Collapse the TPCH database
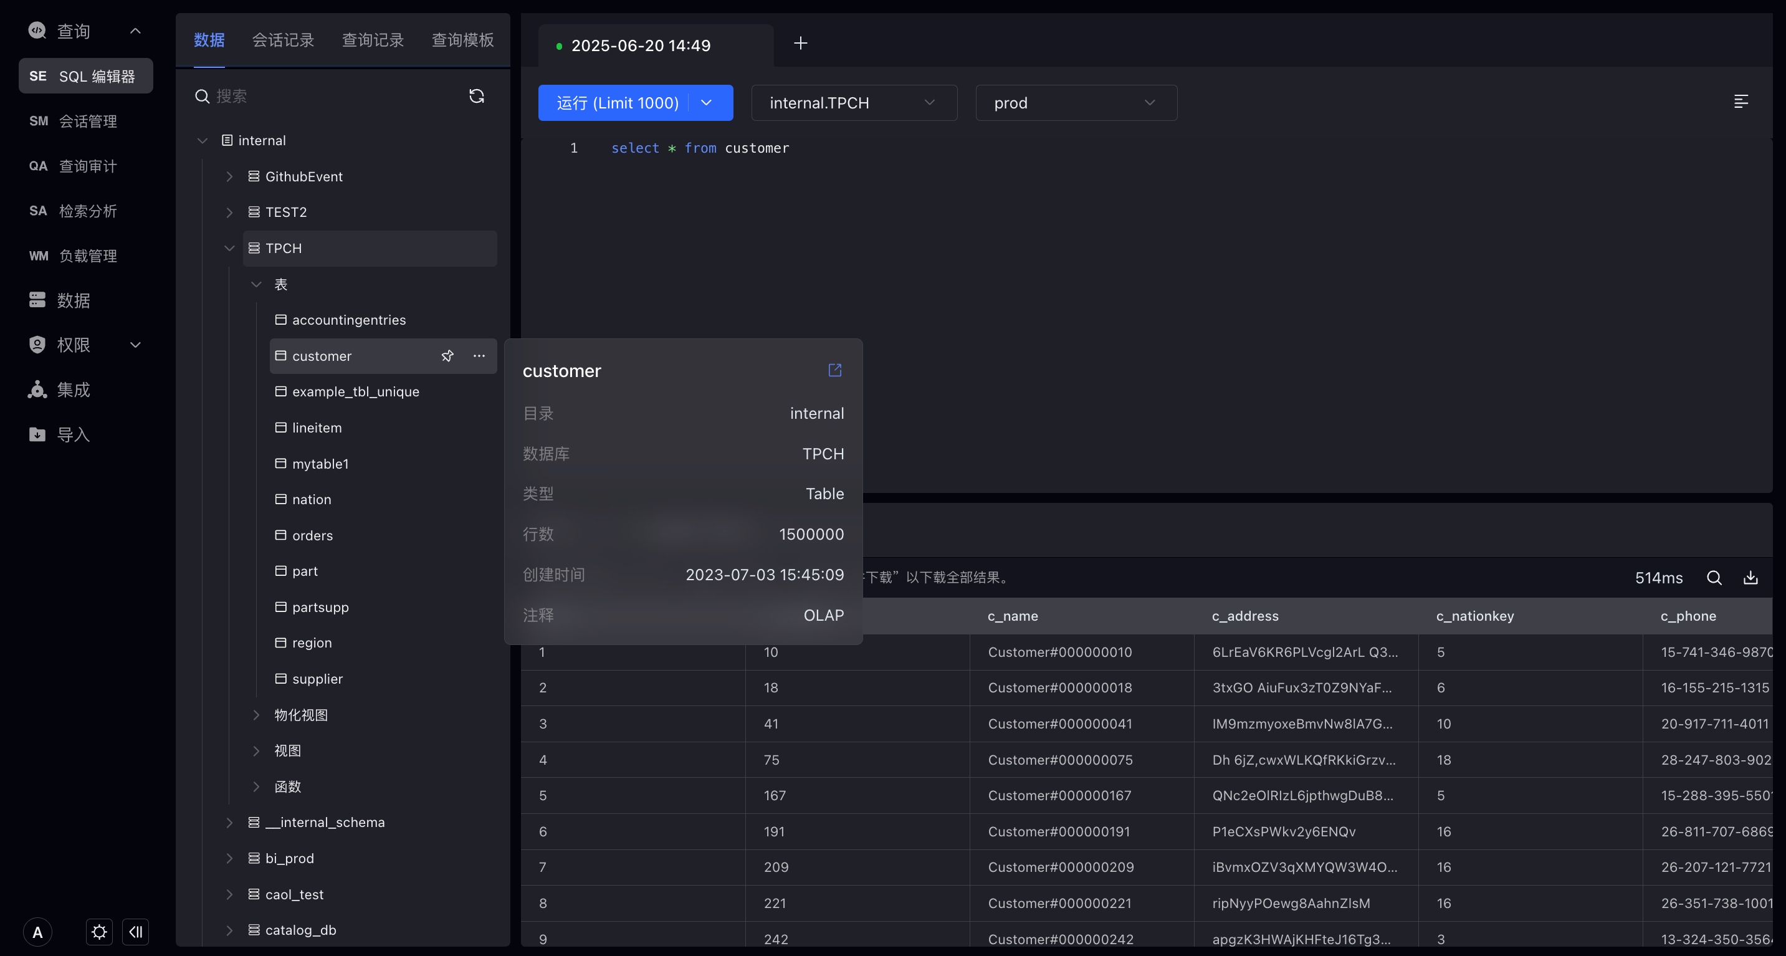1786x956 pixels. click(229, 248)
